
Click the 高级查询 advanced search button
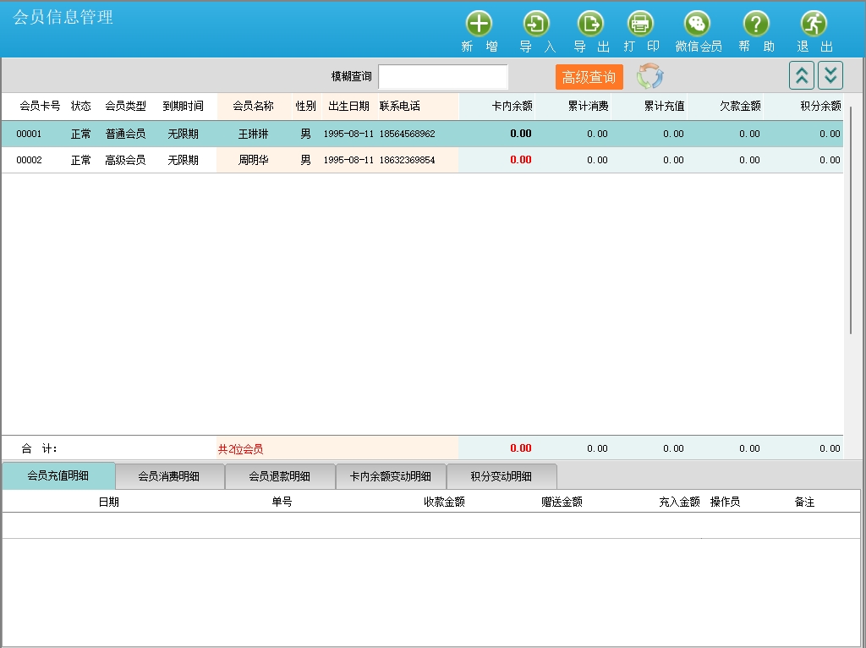589,77
